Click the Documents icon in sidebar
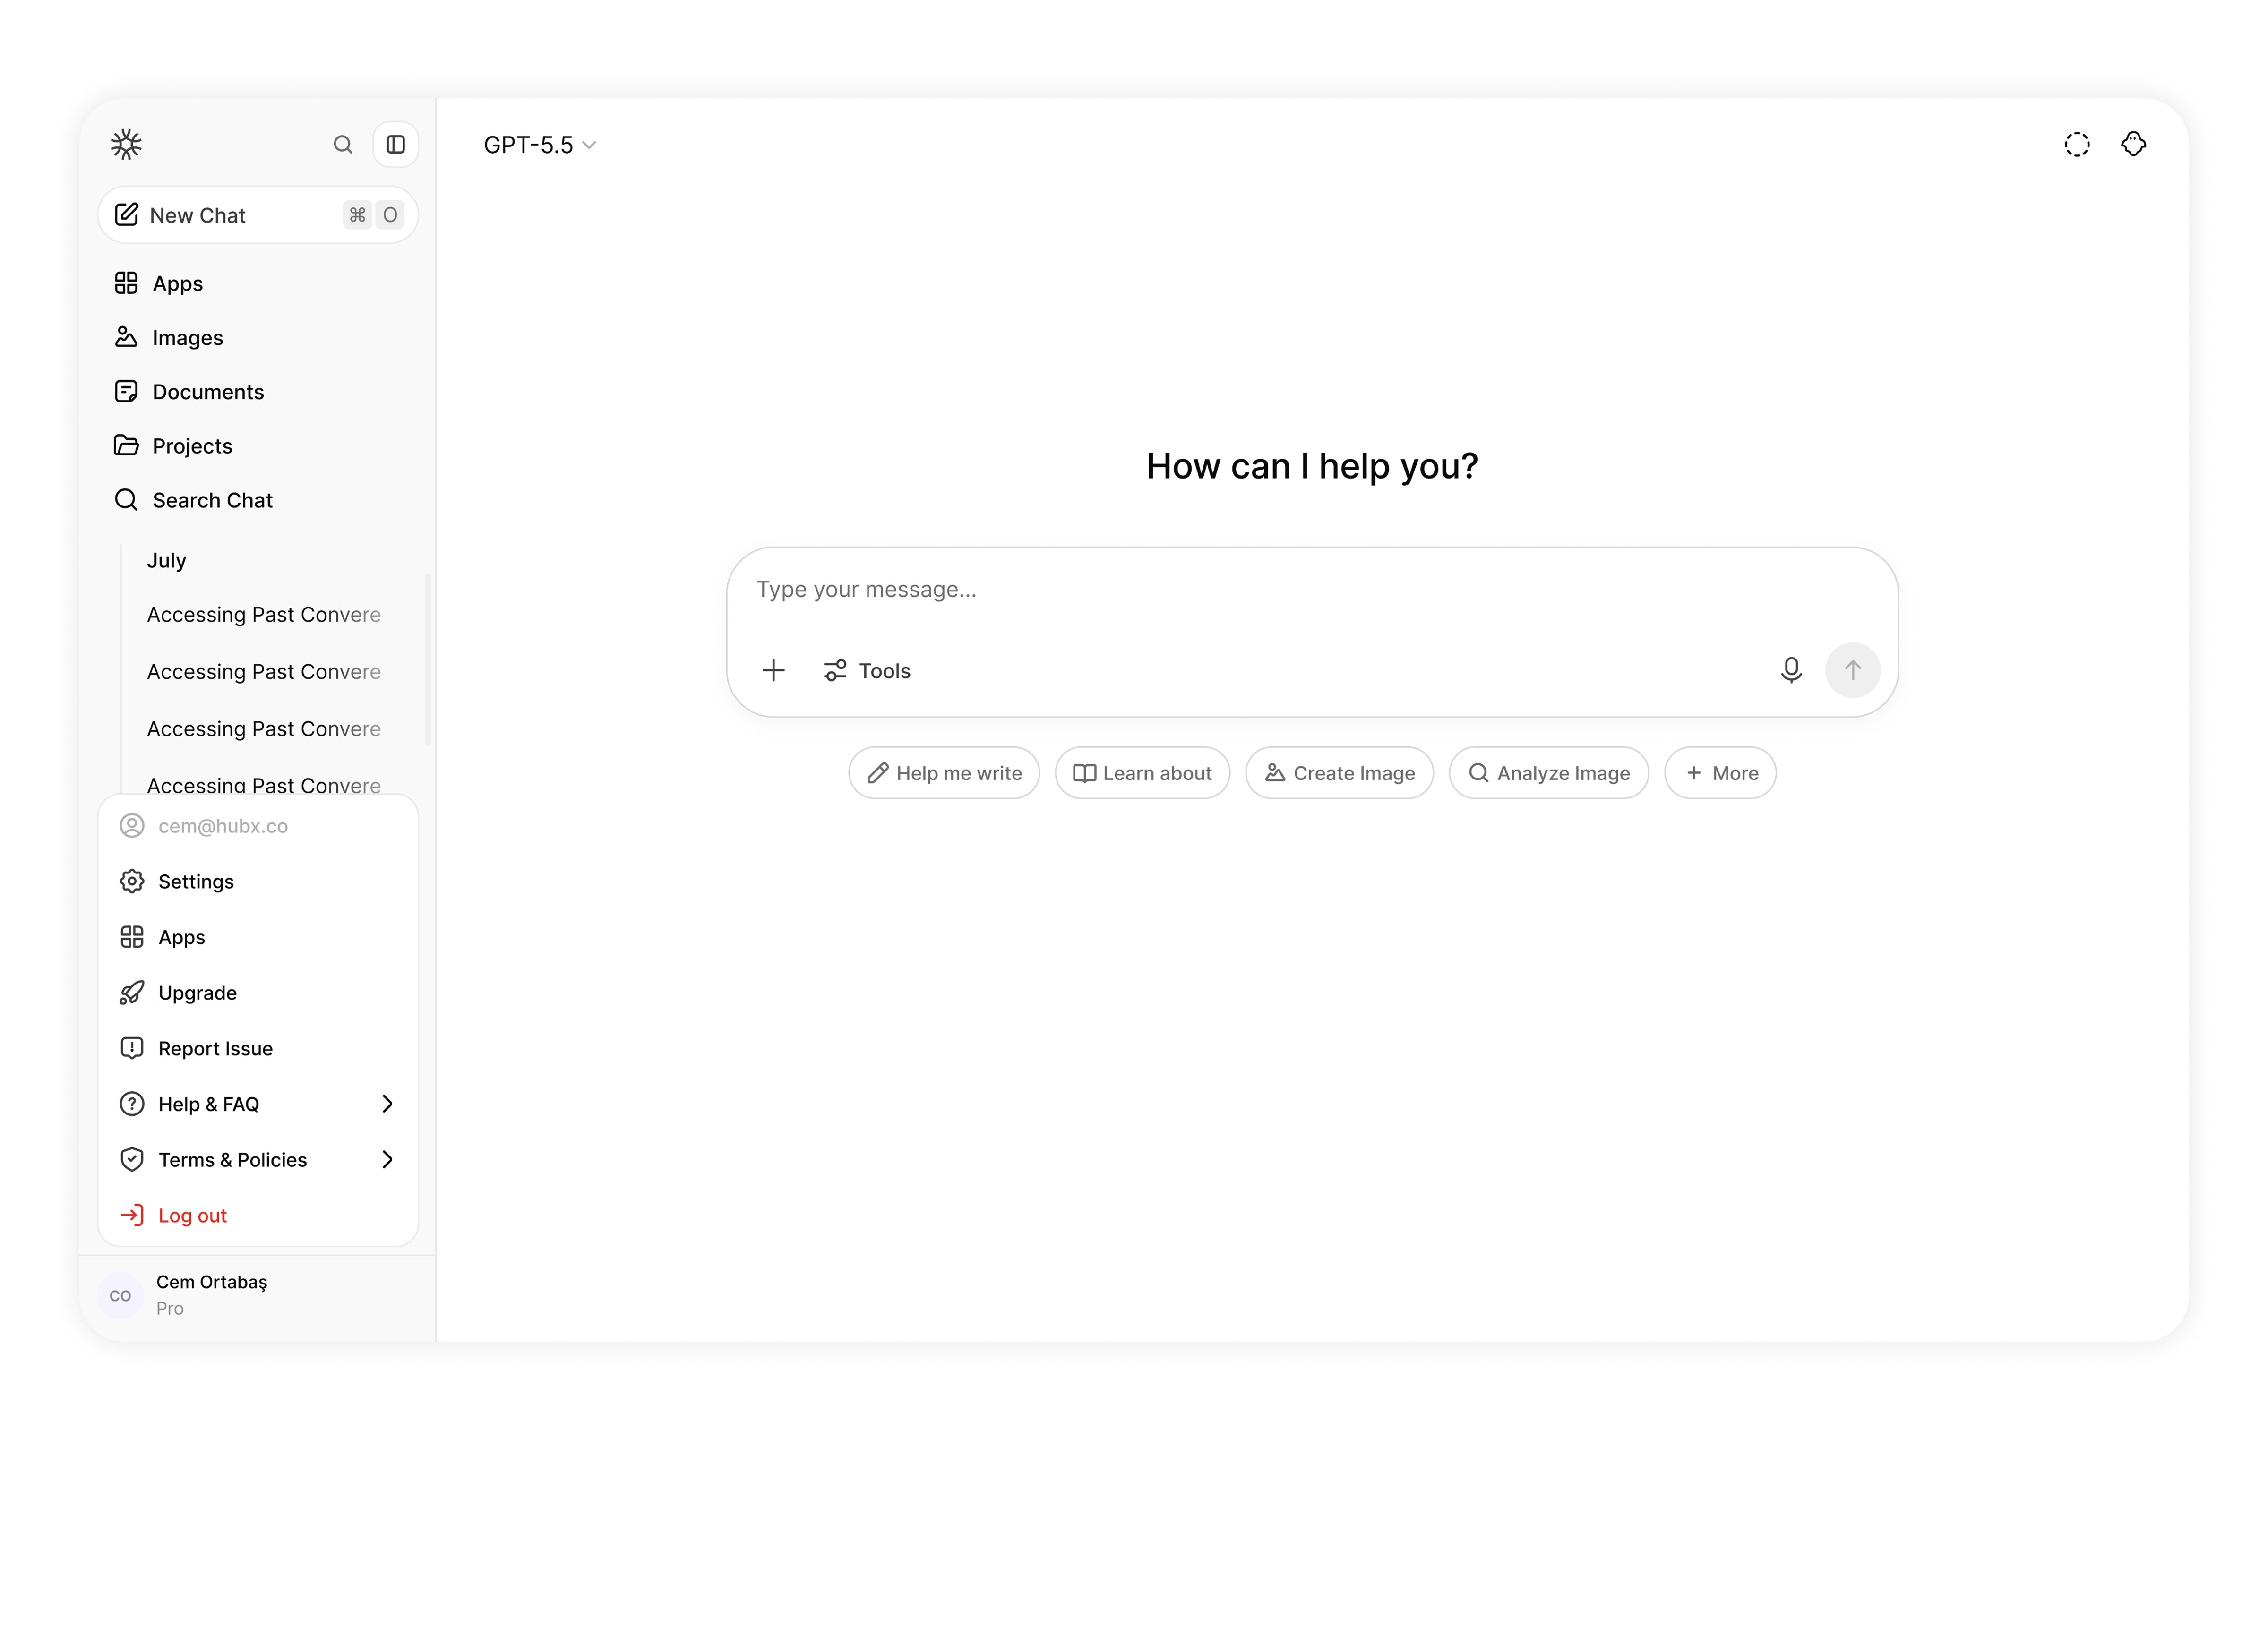Image resolution: width=2268 pixels, height=1644 pixels. (126, 391)
